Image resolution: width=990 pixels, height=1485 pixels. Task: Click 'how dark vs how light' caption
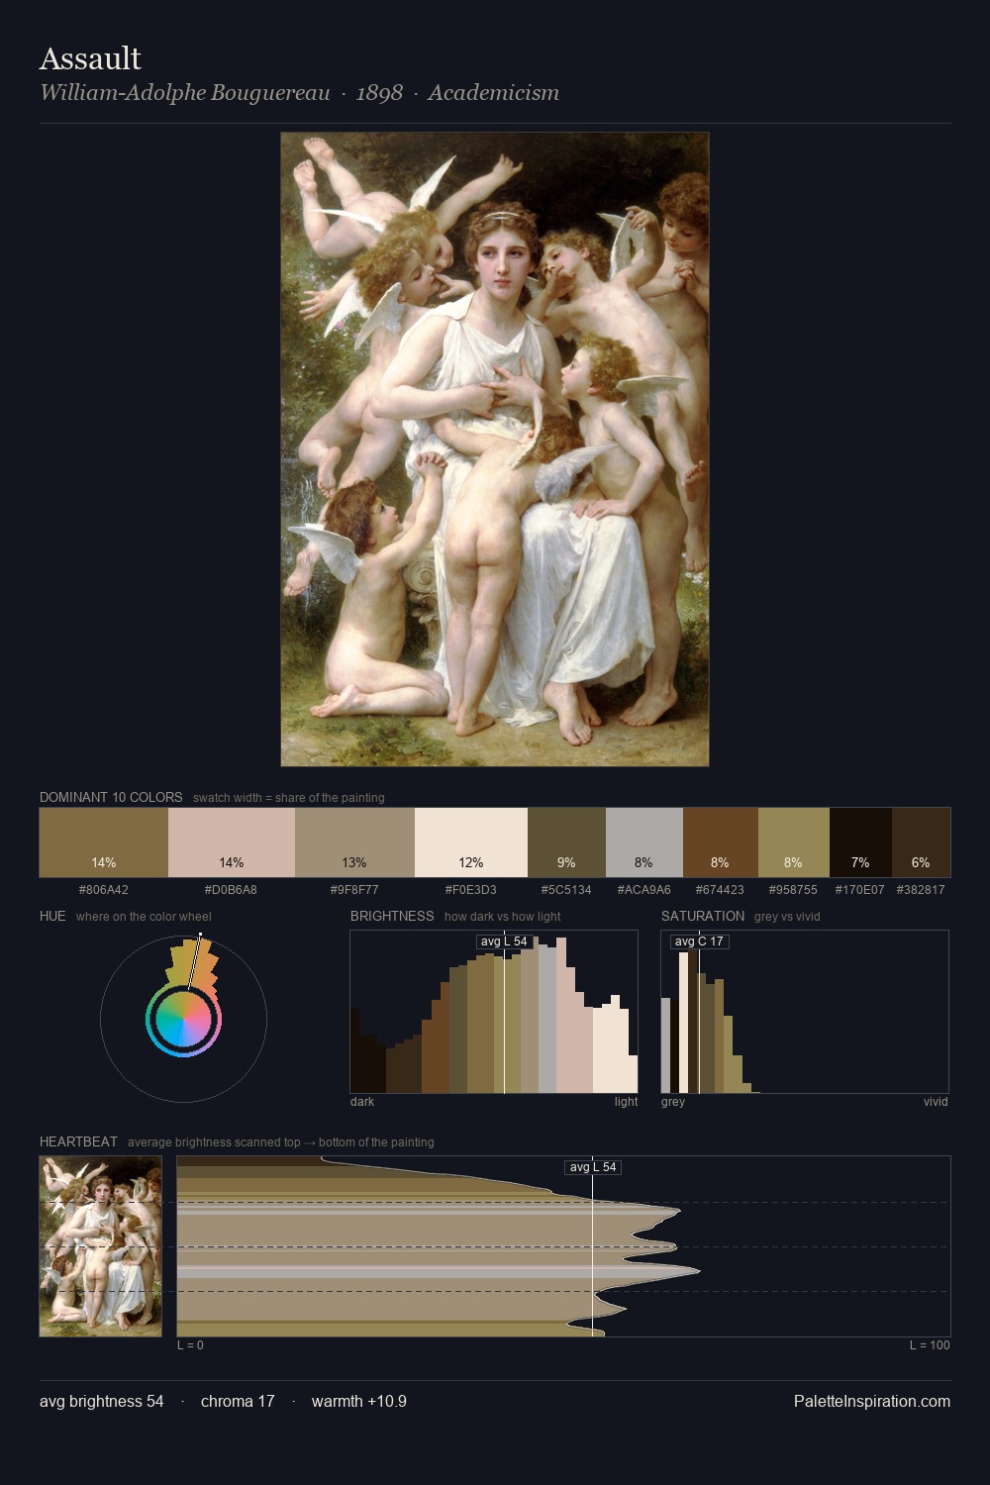(x=503, y=917)
